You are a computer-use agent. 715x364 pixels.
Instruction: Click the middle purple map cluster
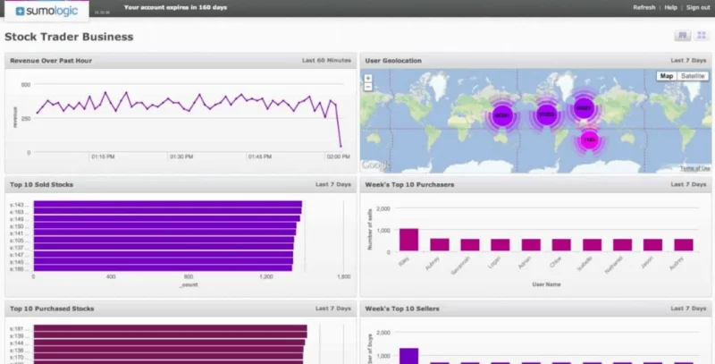click(x=546, y=114)
